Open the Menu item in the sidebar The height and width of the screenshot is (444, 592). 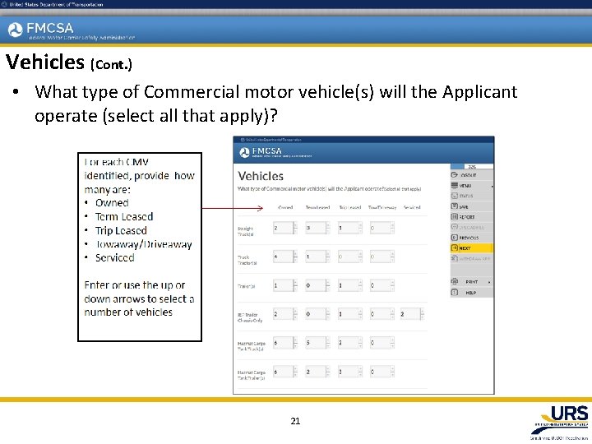click(x=472, y=185)
